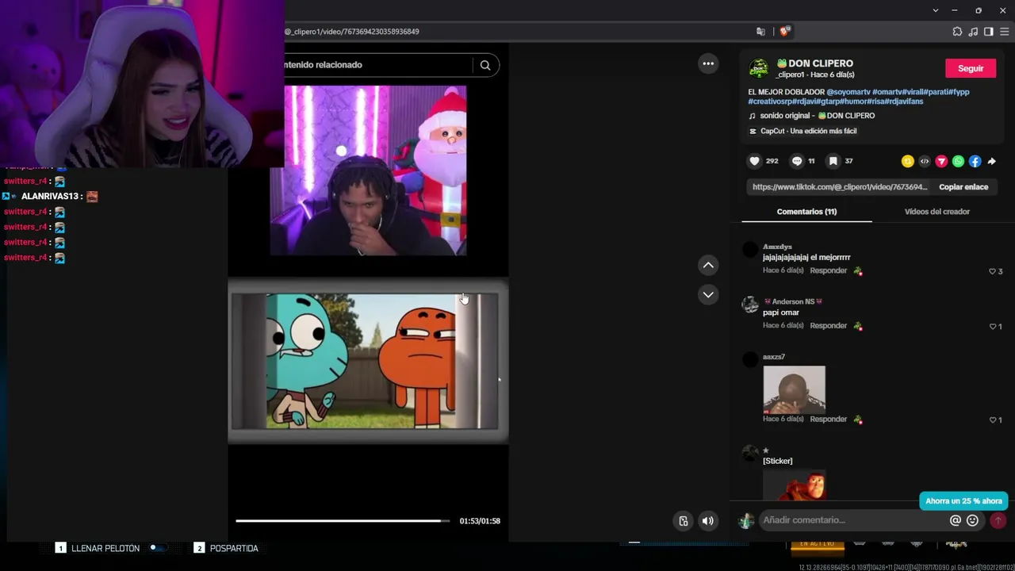
Task: Click the Ahorra un 25 % ahora banner
Action: click(963, 501)
